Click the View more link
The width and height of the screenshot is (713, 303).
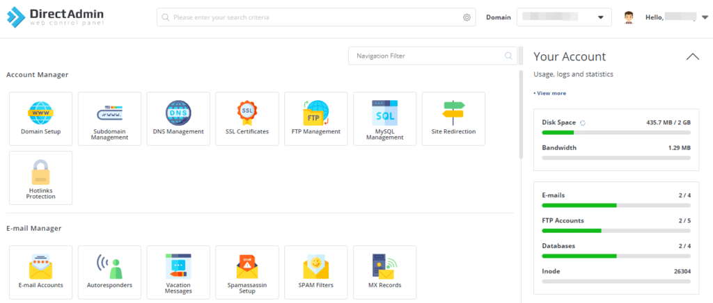550,93
